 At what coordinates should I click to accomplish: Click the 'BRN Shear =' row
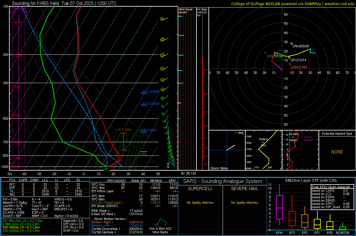(117, 211)
